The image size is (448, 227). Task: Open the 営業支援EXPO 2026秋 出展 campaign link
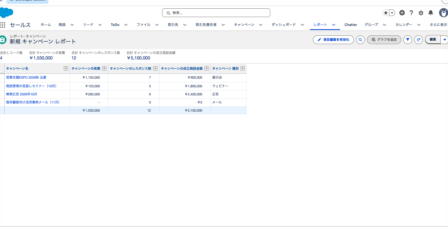pos(26,78)
